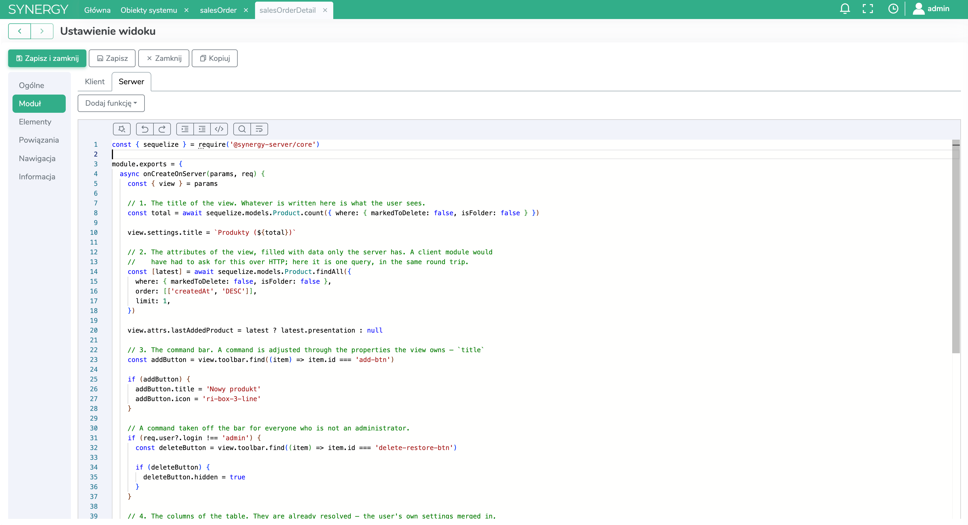Toggle code comment with the </> icon
Image resolution: width=968 pixels, height=525 pixels.
(219, 129)
